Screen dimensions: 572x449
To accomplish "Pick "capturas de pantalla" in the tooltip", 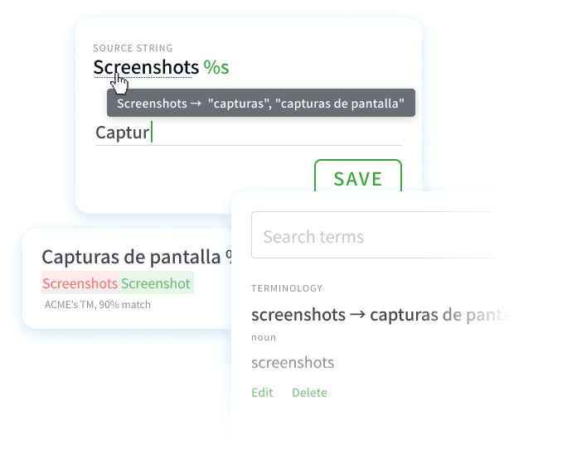I will click(350, 104).
